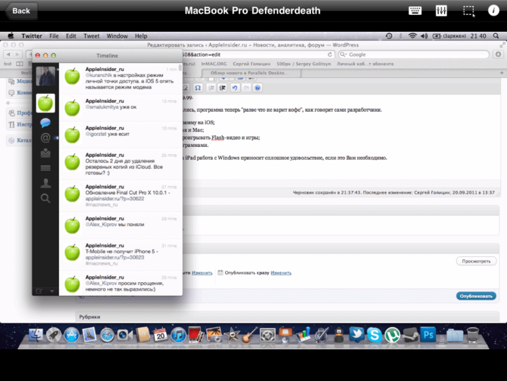Click the selection rectangle icon in top bar
The width and height of the screenshot is (507, 381).
[468, 11]
